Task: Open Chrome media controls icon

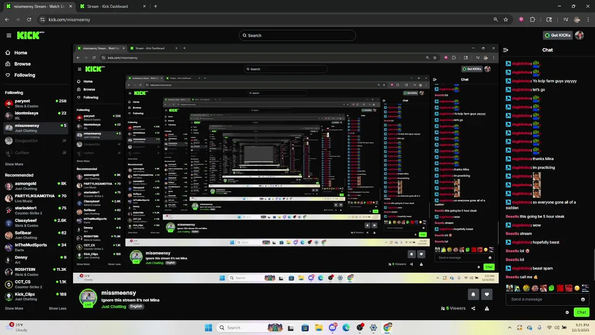Action: [x=566, y=20]
